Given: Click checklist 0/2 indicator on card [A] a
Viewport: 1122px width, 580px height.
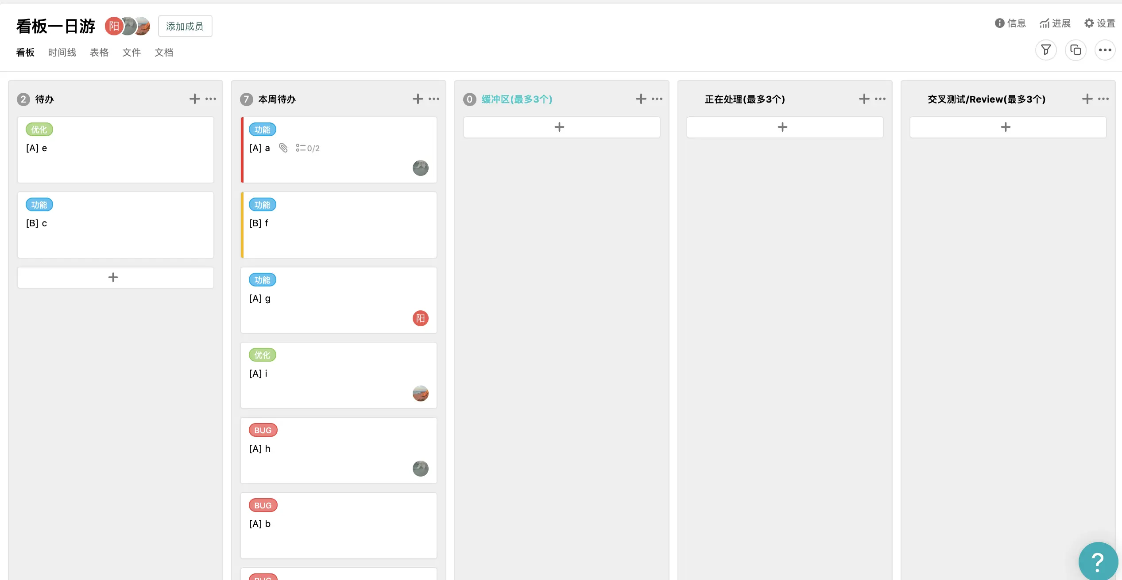Looking at the screenshot, I should click(308, 149).
